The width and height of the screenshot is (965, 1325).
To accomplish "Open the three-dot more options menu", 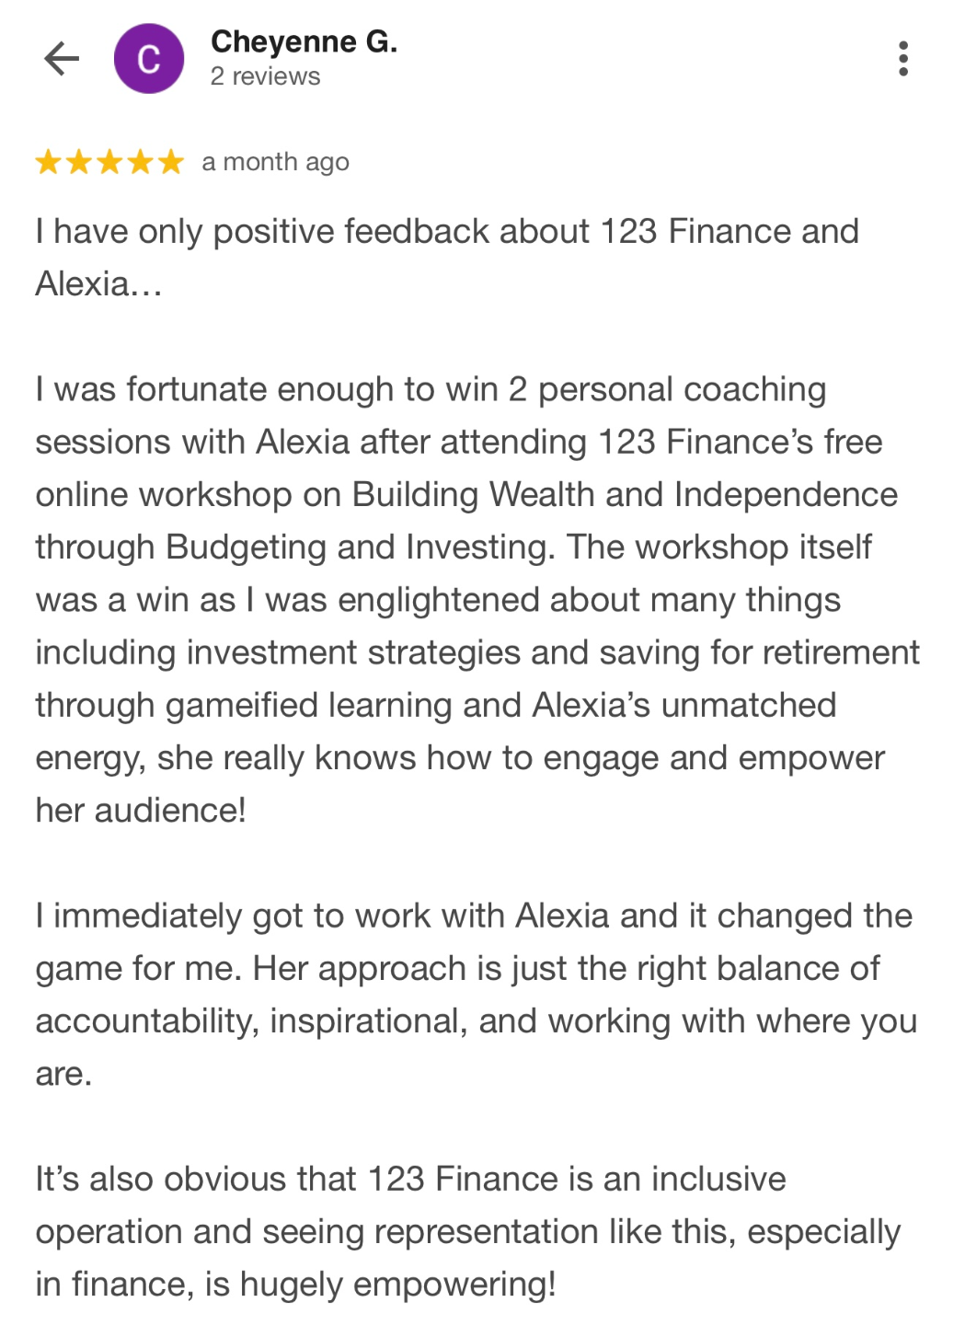I will click(x=902, y=59).
